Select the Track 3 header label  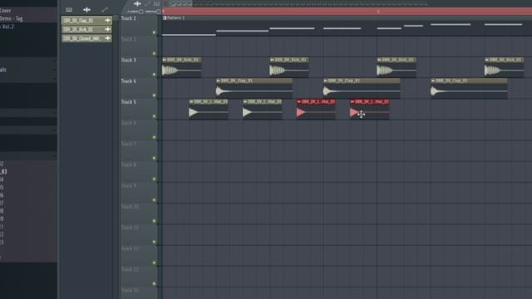point(129,60)
